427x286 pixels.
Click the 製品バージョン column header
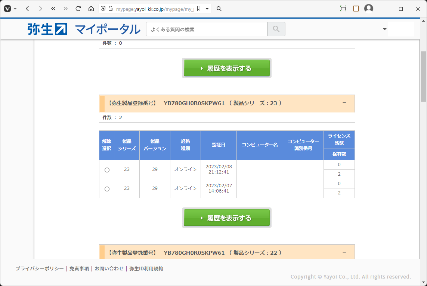[155, 145]
